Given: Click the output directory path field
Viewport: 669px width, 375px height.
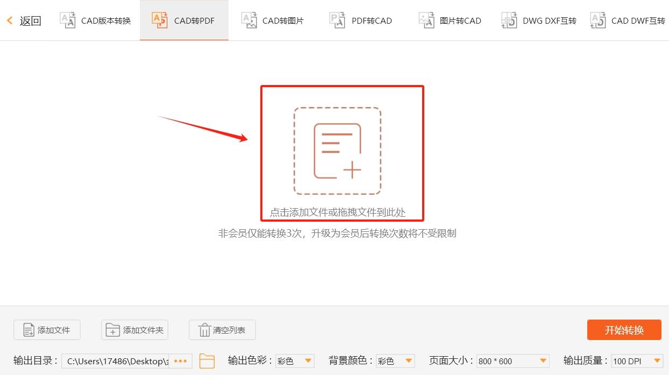Looking at the screenshot, I should coord(118,361).
